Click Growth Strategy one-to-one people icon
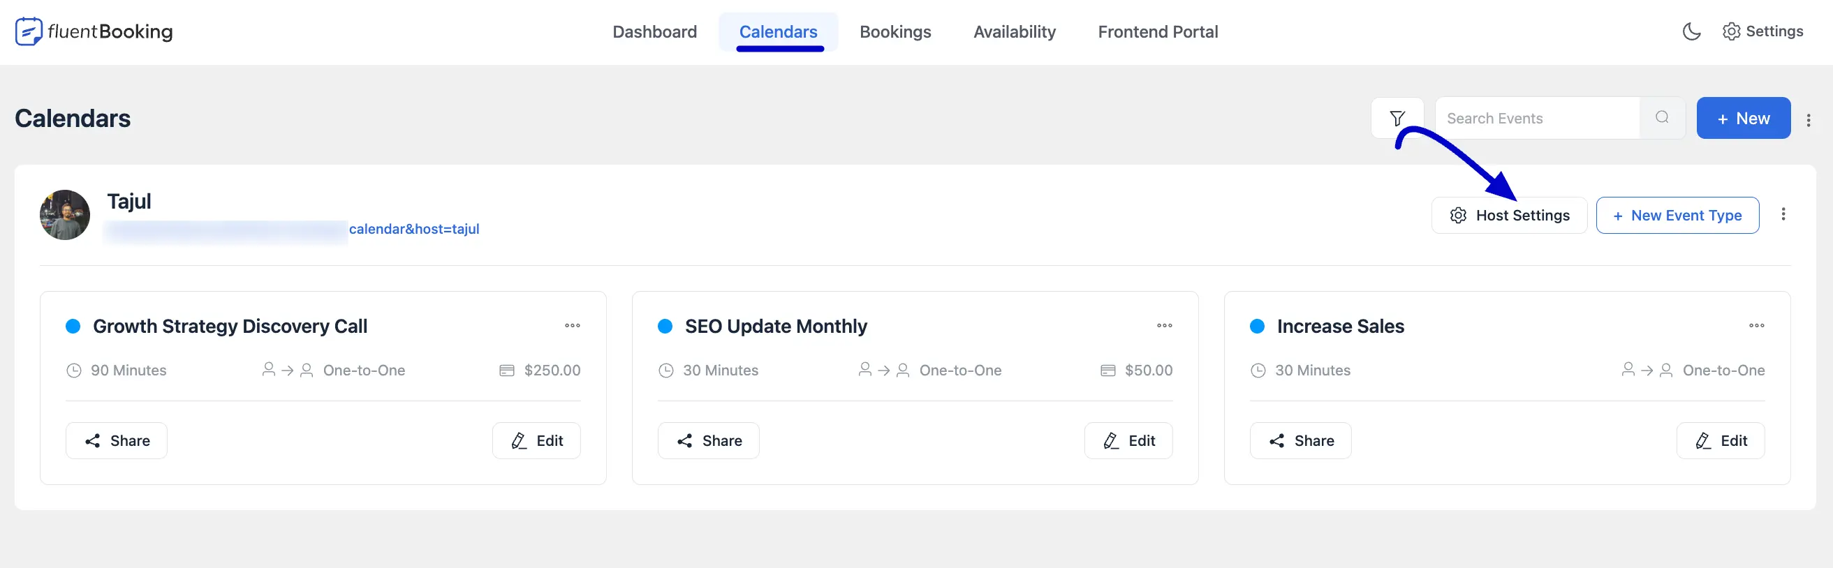 click(288, 371)
